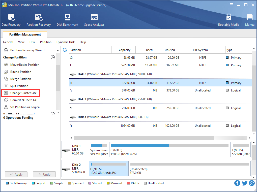The height and width of the screenshot is (192, 257).
Task: Select Convert NTFS to FAT
Action: coord(24,100)
